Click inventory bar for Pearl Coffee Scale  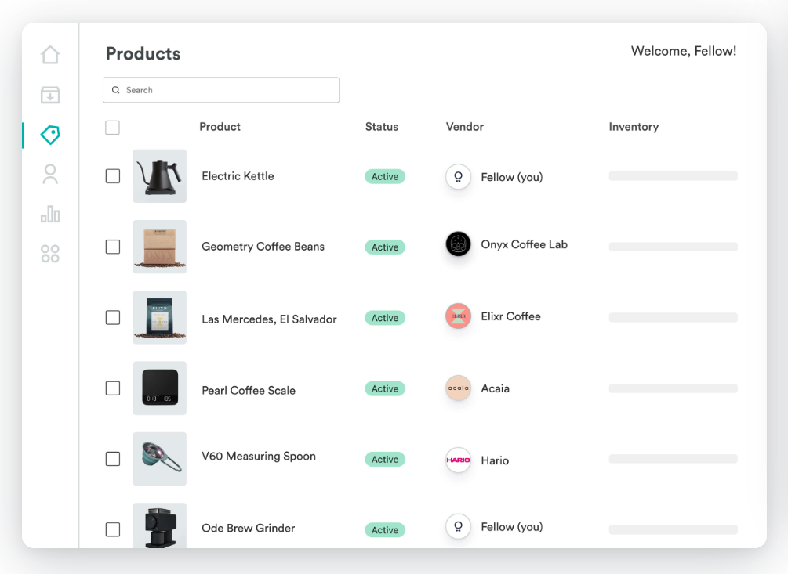[x=673, y=388]
